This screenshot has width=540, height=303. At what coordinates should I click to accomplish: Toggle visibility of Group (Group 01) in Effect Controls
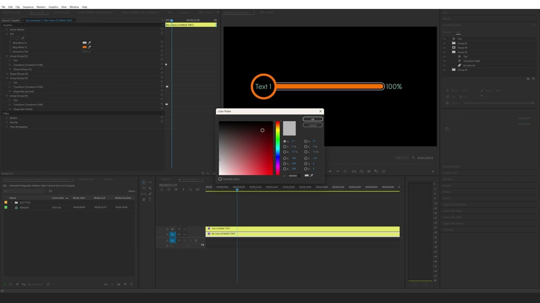[x=7, y=56]
